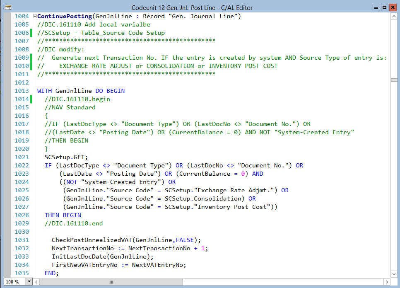
Task: Click the 100 % zoom value field
Action: point(12,281)
